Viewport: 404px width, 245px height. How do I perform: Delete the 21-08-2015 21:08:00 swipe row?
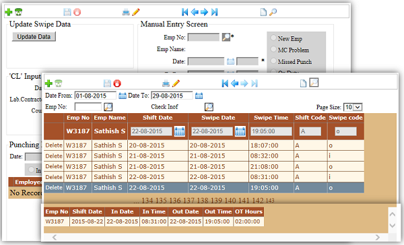tap(54, 166)
